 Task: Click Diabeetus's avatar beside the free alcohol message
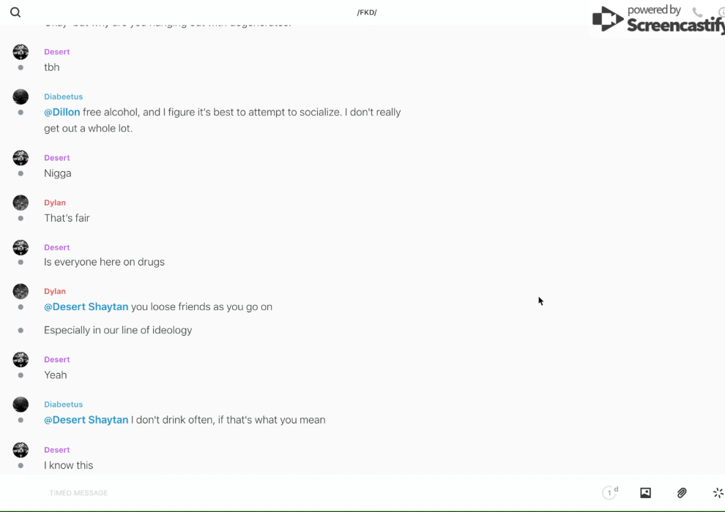coord(21,97)
